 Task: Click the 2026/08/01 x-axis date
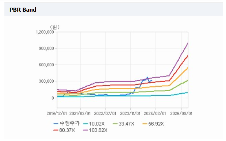click(181, 114)
